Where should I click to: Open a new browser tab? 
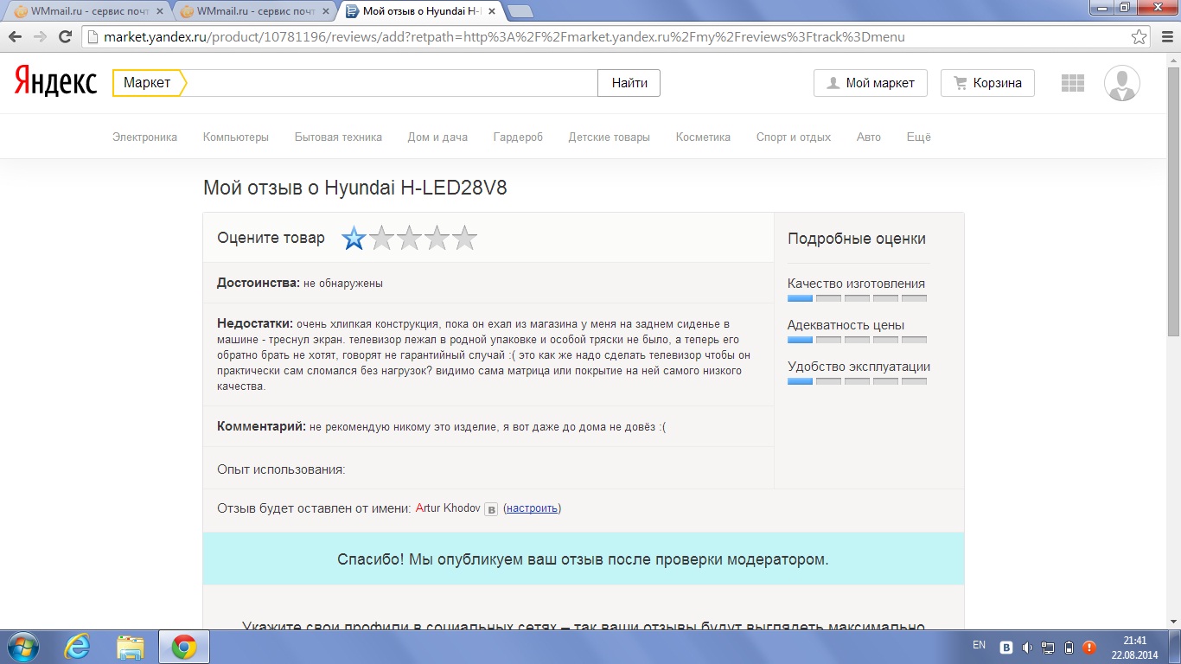[519, 11]
